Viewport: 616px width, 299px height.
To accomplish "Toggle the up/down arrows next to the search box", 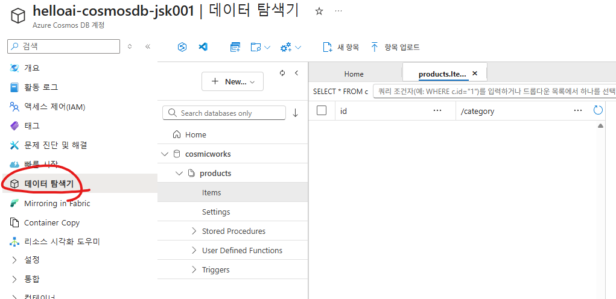I will (130, 46).
